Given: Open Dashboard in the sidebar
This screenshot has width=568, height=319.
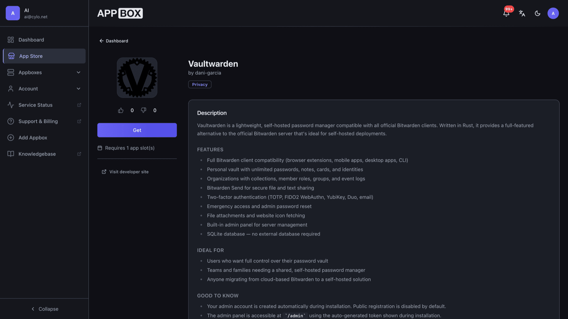Looking at the screenshot, I should coord(44,40).
